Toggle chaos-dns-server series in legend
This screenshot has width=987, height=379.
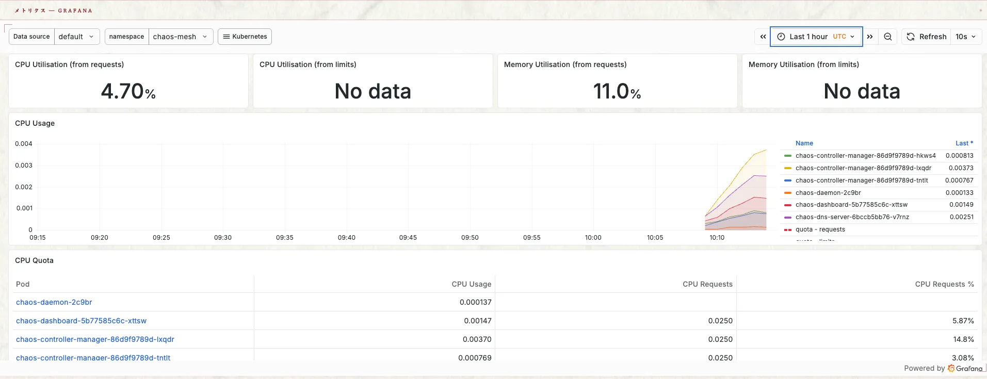coord(852,217)
